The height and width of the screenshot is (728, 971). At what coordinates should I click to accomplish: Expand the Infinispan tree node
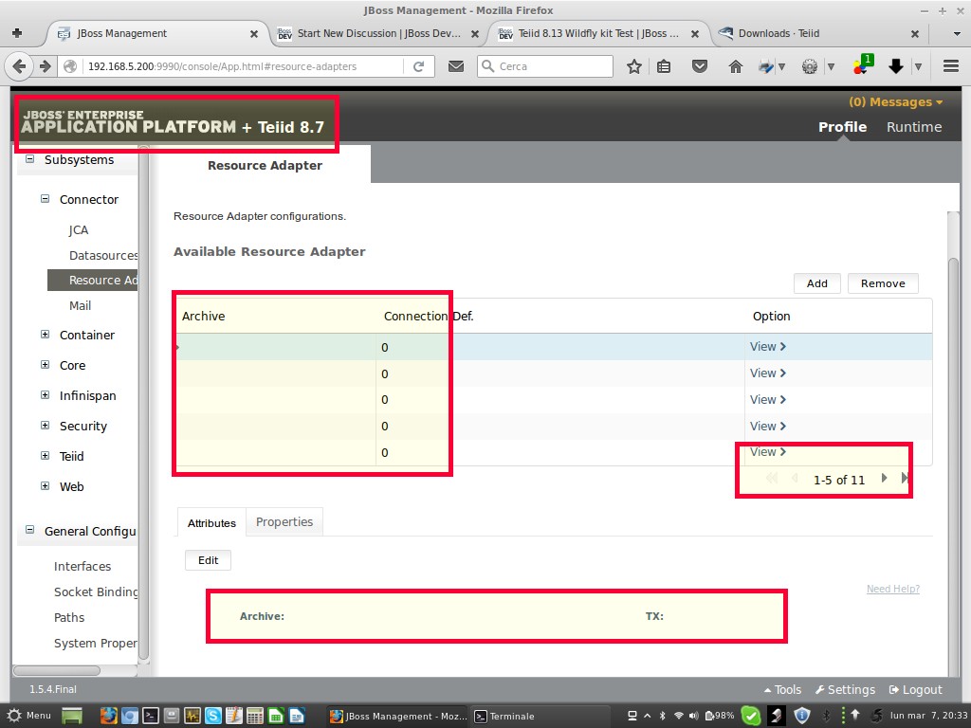click(x=45, y=395)
